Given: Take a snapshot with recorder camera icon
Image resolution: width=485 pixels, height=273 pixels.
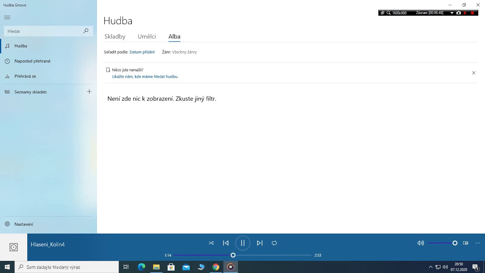Looking at the screenshot, I should click(458, 13).
